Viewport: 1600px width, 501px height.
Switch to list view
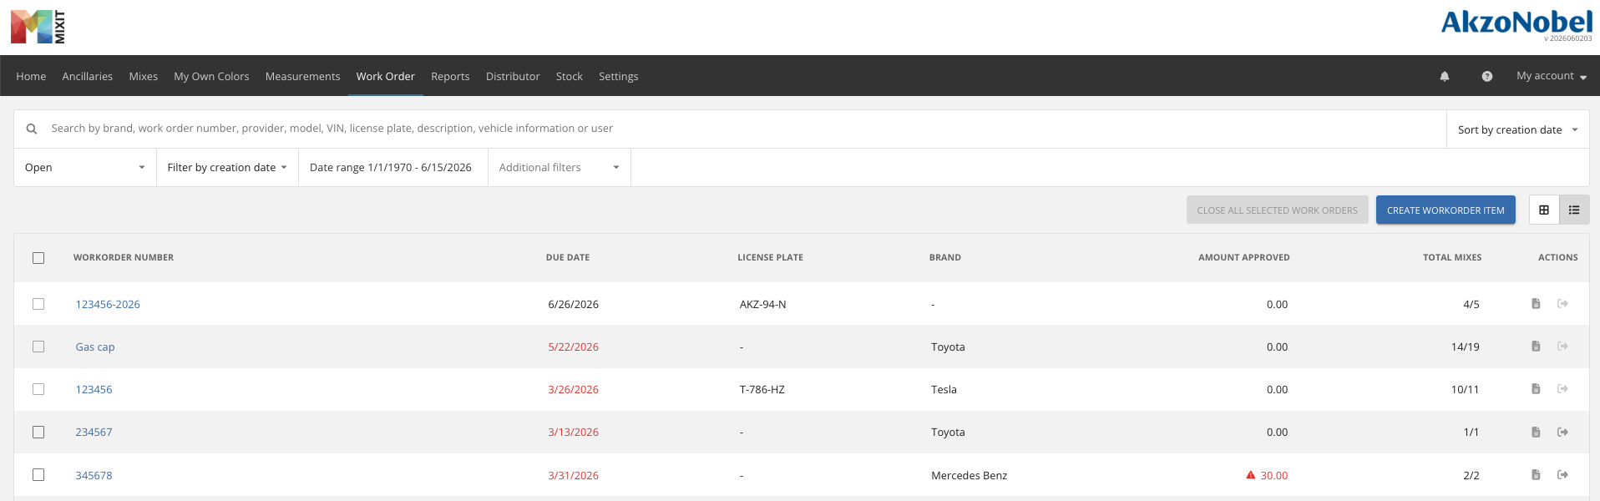coord(1574,210)
